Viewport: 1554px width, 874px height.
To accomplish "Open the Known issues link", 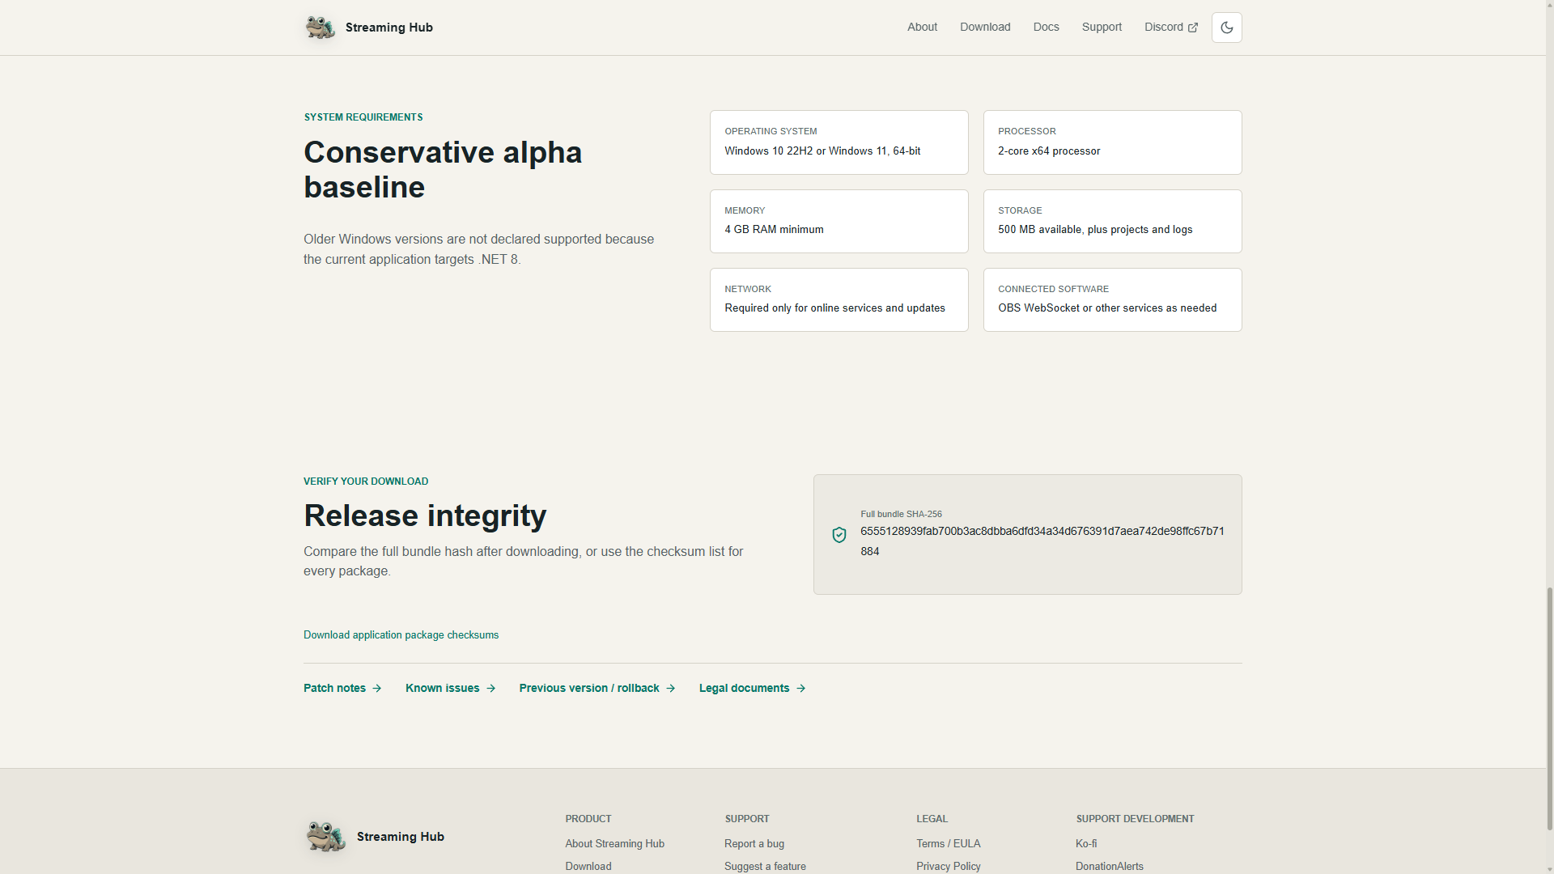I will pos(450,689).
